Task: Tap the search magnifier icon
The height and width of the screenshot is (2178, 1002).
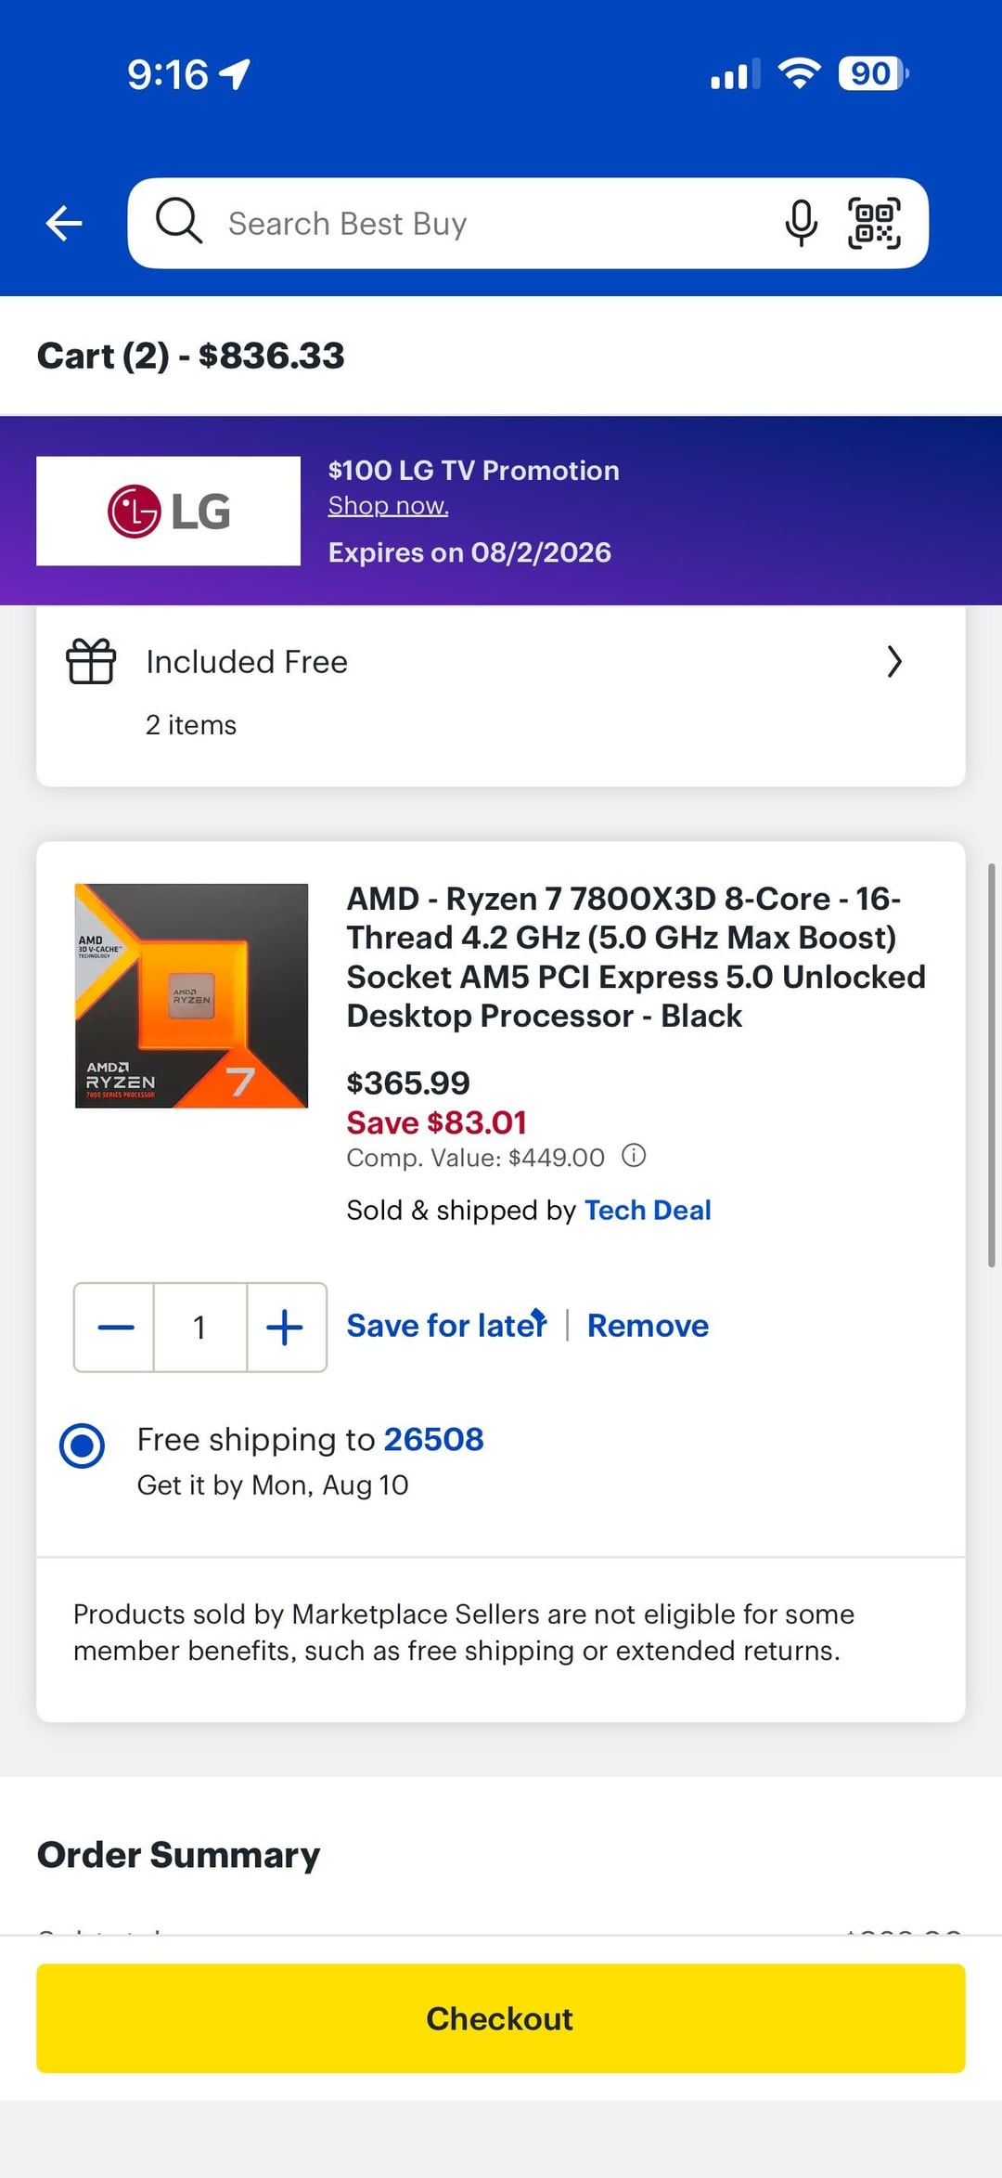Action: click(x=178, y=221)
